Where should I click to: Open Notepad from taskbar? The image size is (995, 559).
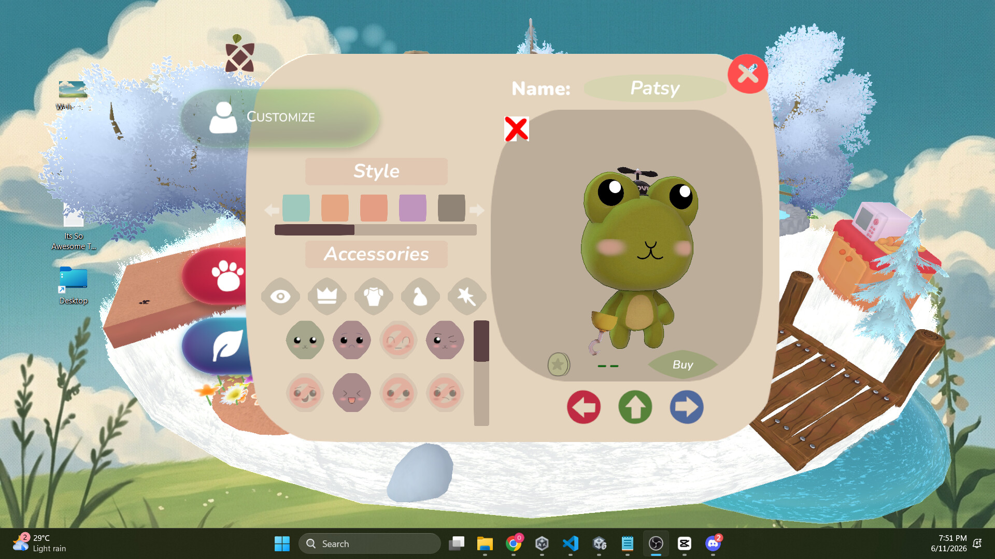pyautogui.click(x=628, y=543)
